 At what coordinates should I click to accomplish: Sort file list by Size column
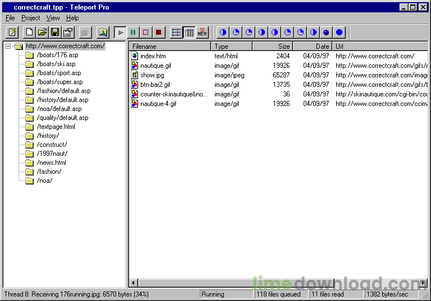(272, 47)
